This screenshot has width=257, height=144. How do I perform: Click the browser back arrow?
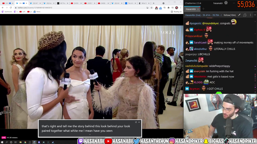3,8
